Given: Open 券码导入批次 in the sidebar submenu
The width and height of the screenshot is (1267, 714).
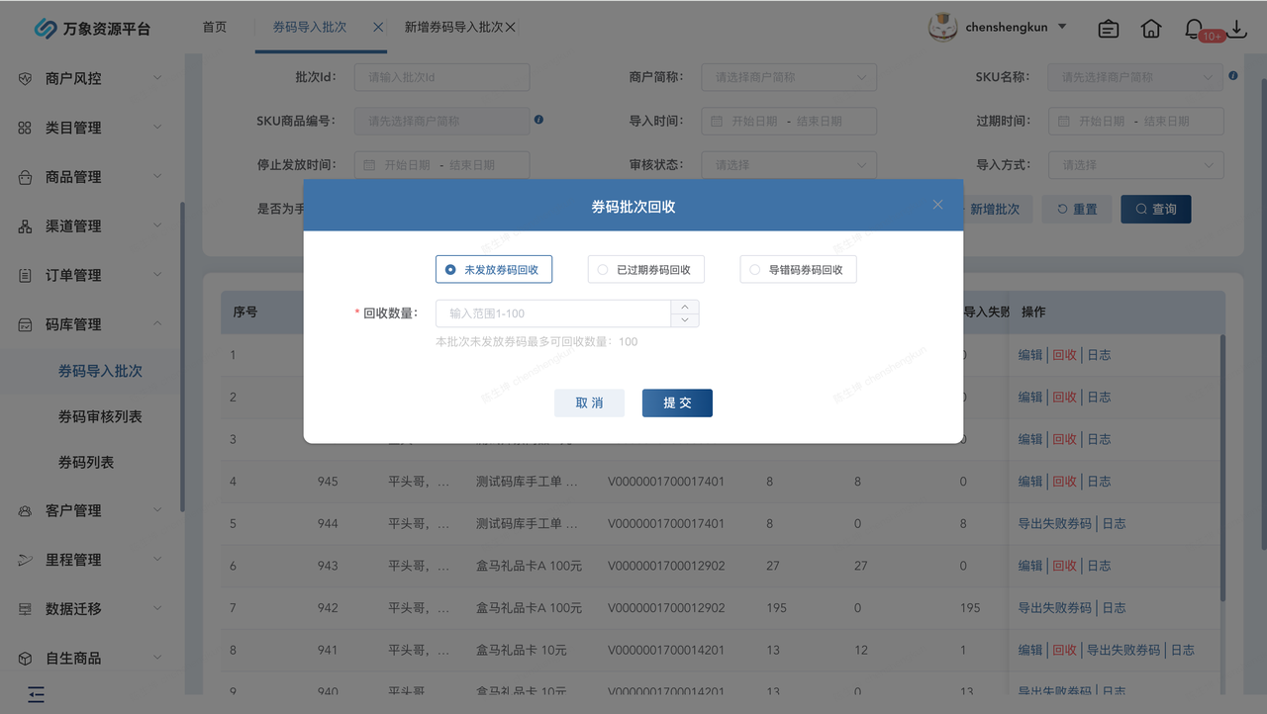Looking at the screenshot, I should (x=100, y=371).
